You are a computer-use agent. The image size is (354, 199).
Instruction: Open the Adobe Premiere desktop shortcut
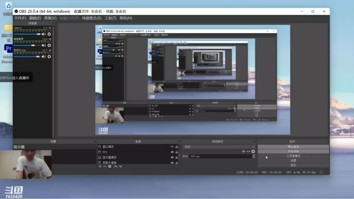(7, 54)
